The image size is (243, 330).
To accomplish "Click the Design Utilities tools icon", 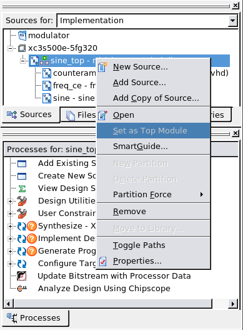I will pyautogui.click(x=22, y=201).
